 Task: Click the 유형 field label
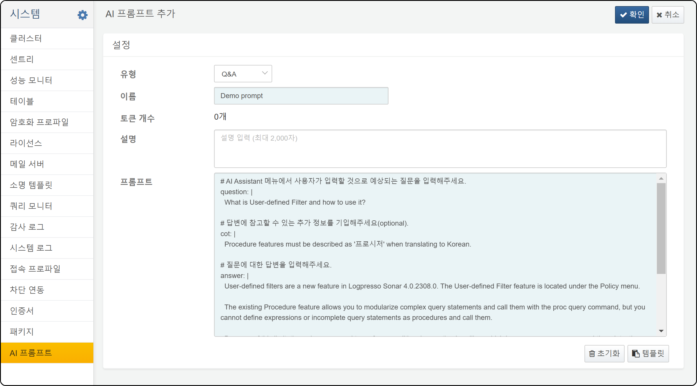(x=128, y=74)
